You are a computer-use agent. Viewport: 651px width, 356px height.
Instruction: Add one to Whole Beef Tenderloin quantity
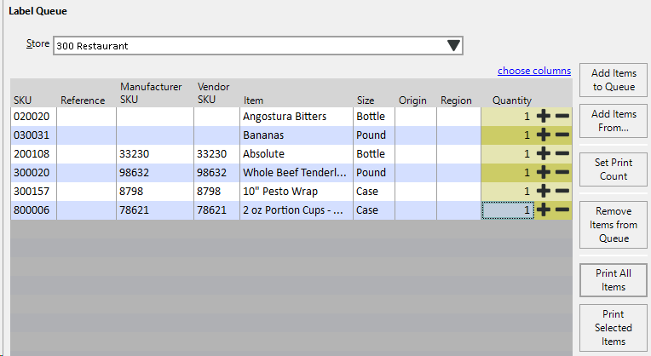[544, 172]
